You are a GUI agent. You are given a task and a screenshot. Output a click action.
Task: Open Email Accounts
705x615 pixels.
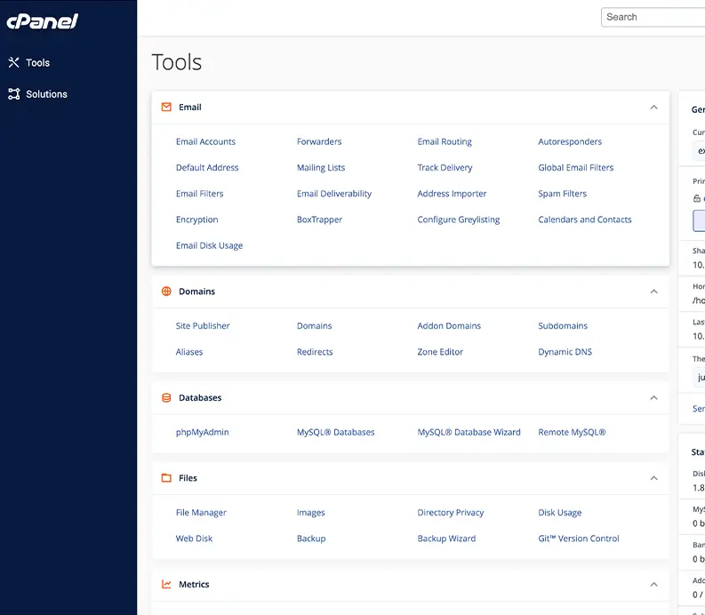[x=205, y=141]
